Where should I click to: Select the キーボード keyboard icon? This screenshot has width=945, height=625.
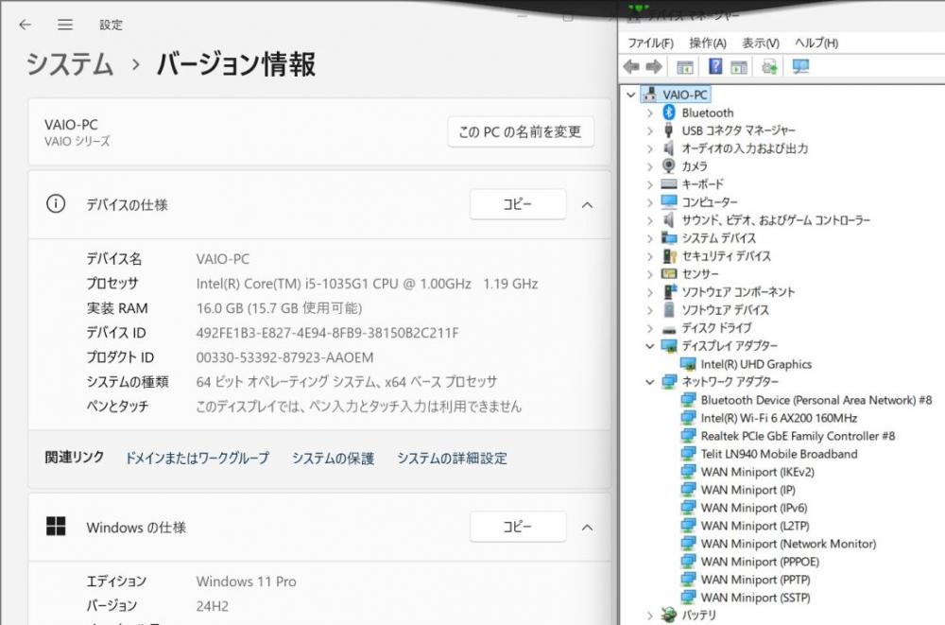click(x=669, y=184)
